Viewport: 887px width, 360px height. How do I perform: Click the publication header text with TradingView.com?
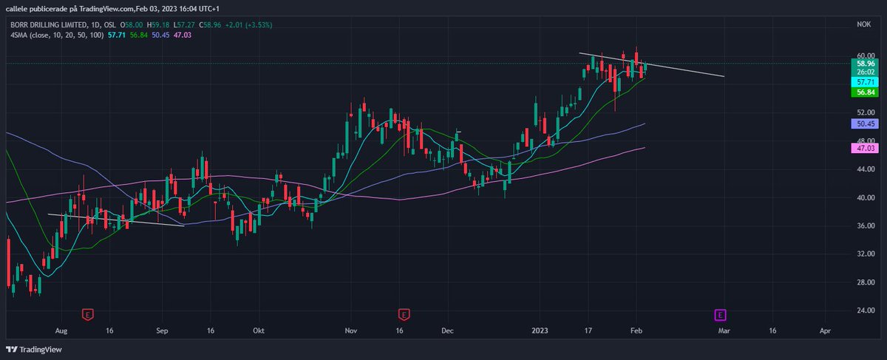tap(113, 8)
